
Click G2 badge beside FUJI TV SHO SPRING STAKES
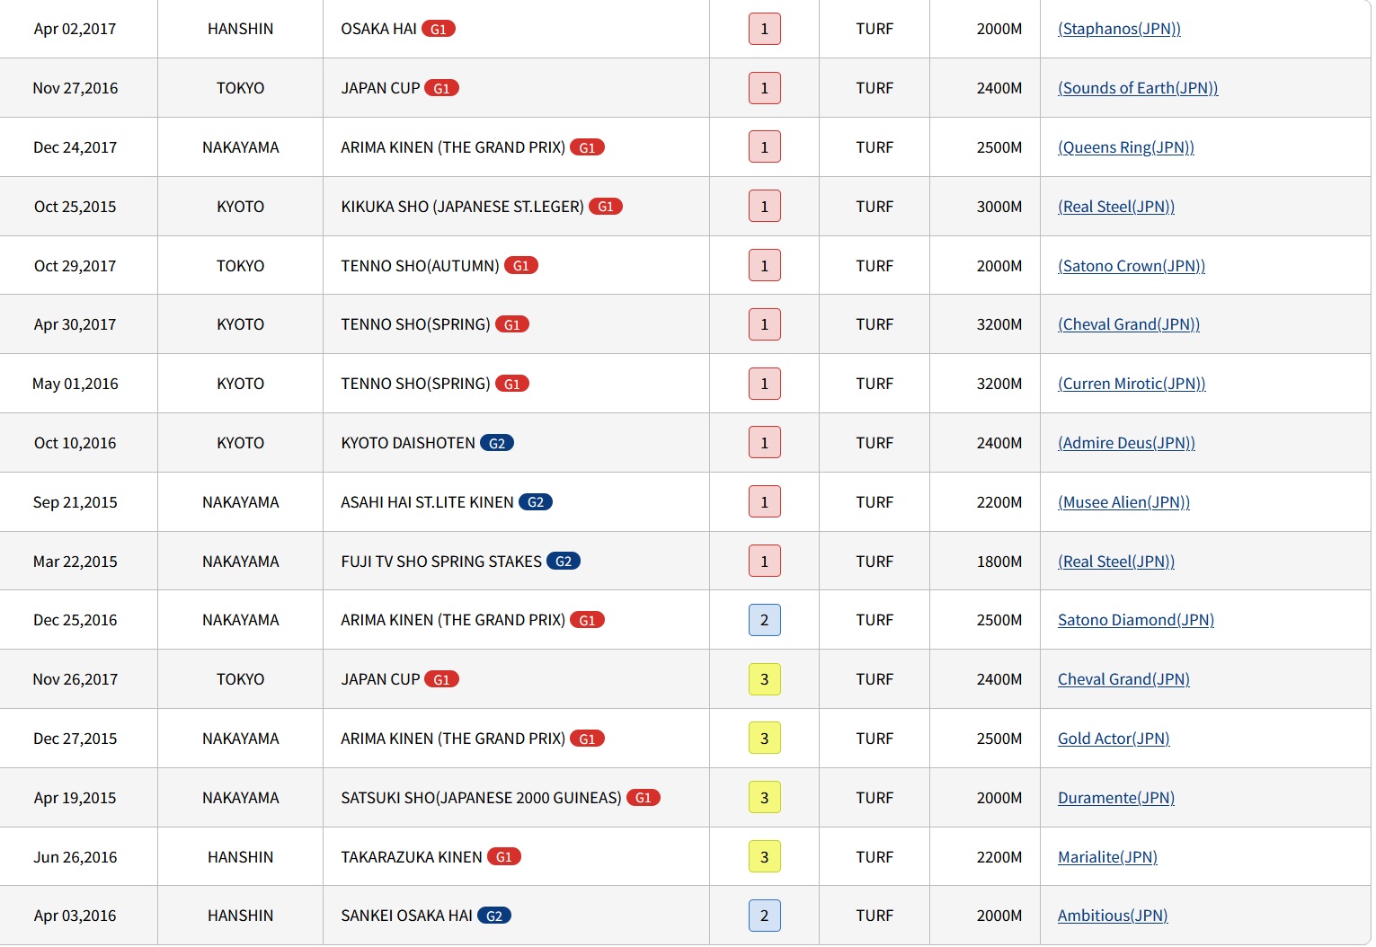coord(564,562)
